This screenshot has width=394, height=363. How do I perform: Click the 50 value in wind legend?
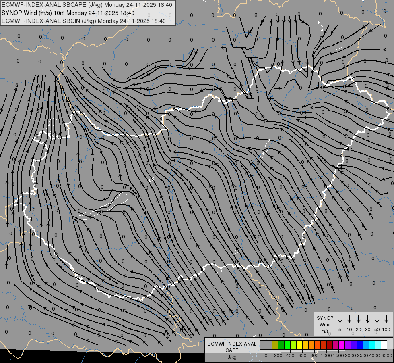[377, 330]
